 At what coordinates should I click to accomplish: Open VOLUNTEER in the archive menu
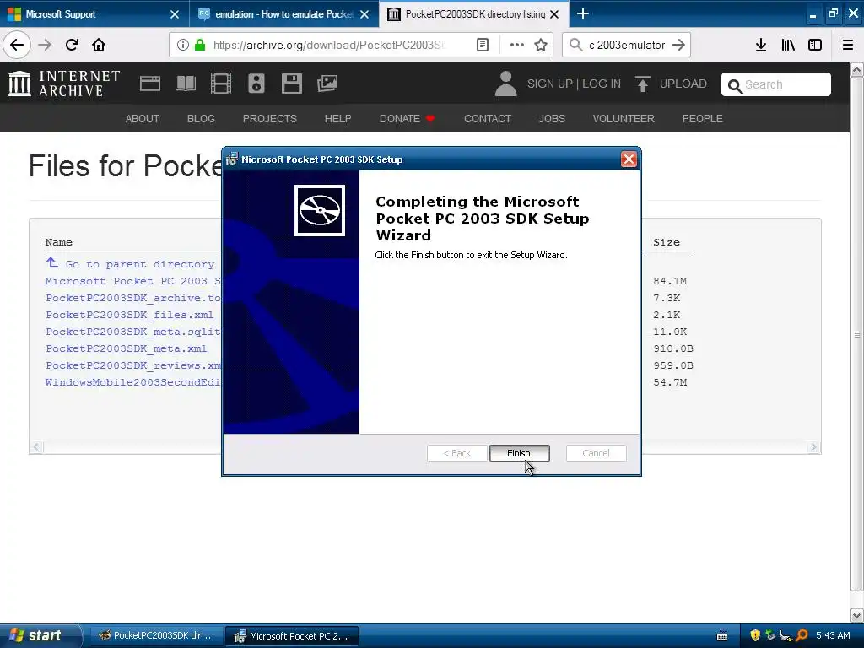click(624, 118)
